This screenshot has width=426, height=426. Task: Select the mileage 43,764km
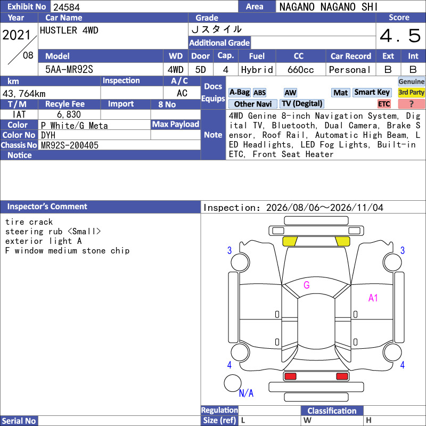[x=24, y=94]
